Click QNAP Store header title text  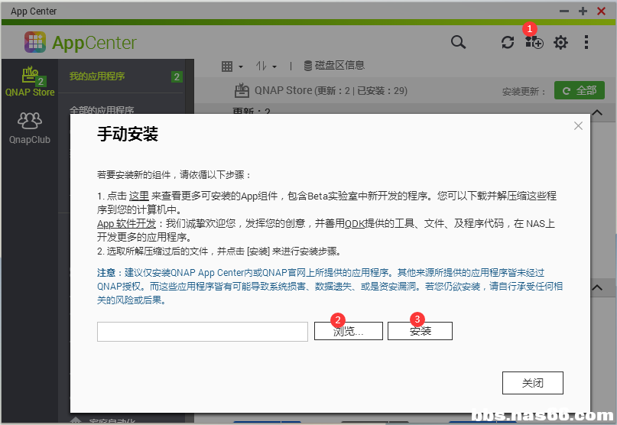coord(330,90)
